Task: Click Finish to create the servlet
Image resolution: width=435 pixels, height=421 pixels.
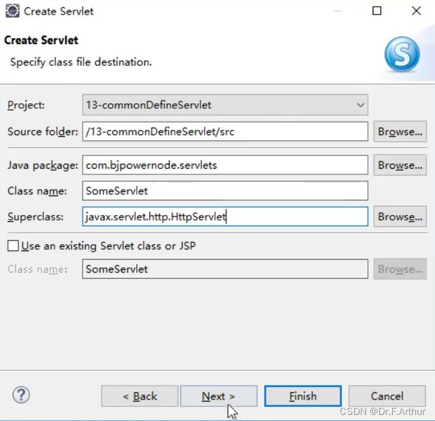Action: tap(303, 396)
